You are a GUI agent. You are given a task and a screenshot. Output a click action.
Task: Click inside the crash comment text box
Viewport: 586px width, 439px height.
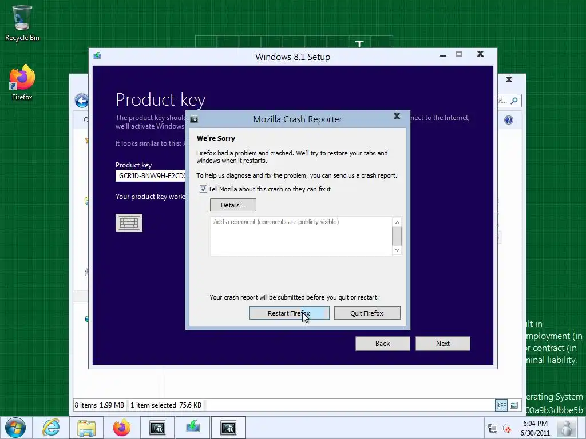[301, 236]
